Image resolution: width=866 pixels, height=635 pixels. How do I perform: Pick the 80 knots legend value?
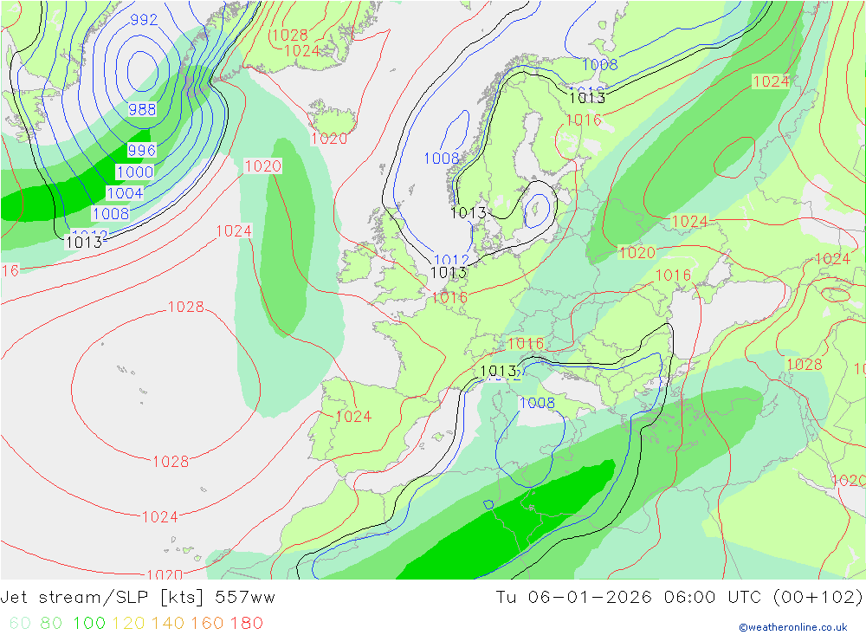tap(51, 623)
